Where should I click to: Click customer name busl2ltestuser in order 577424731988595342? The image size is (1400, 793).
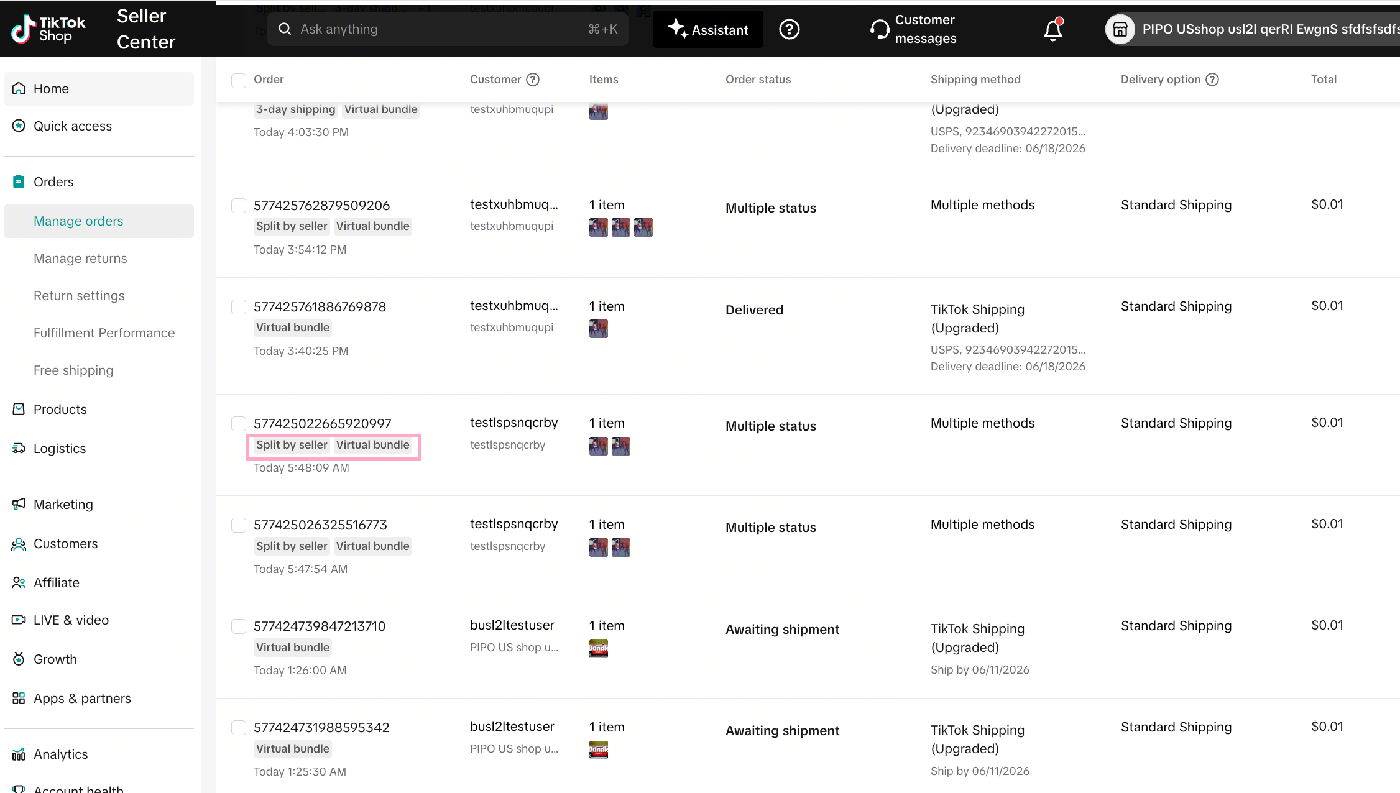point(512,727)
